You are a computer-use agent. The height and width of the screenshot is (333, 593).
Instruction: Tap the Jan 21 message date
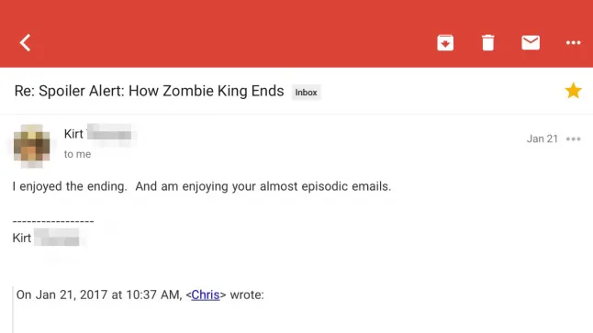point(542,139)
